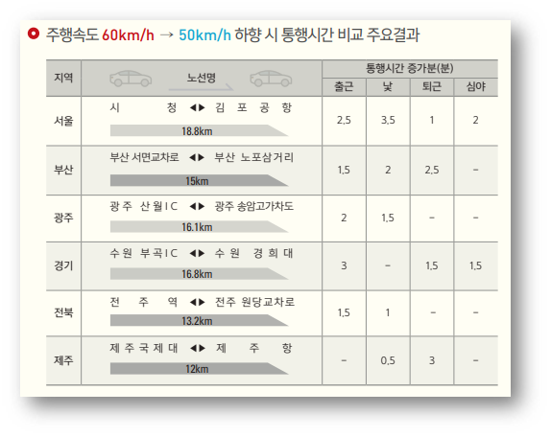Click the 시청 origin text in 서울 row
Viewport: 551px width, 437px height.
(x=143, y=107)
